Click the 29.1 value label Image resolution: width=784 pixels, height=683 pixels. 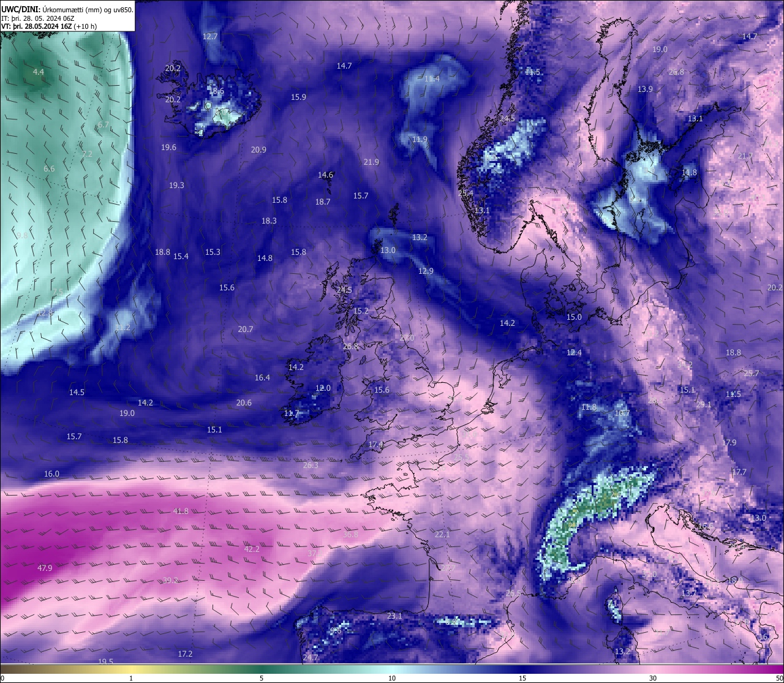click(704, 404)
